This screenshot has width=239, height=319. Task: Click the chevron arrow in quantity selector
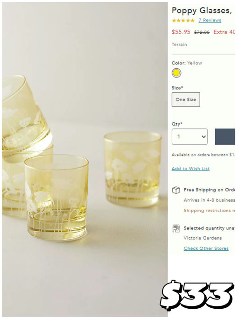point(204,137)
